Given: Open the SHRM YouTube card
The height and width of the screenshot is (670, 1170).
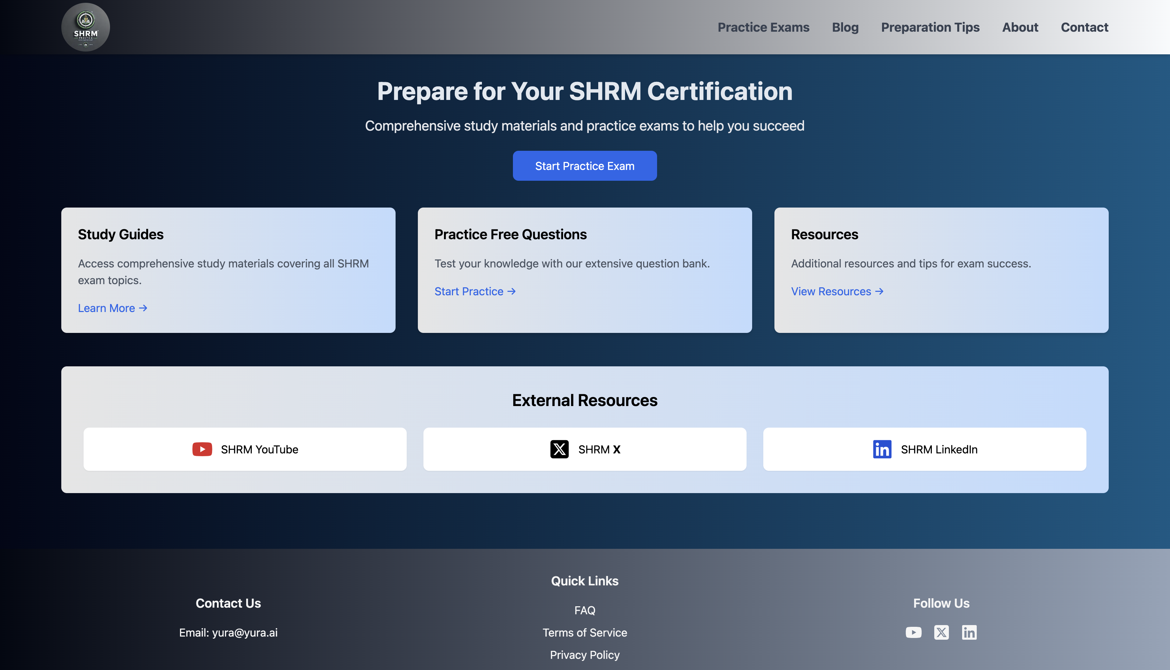Looking at the screenshot, I should pos(245,449).
